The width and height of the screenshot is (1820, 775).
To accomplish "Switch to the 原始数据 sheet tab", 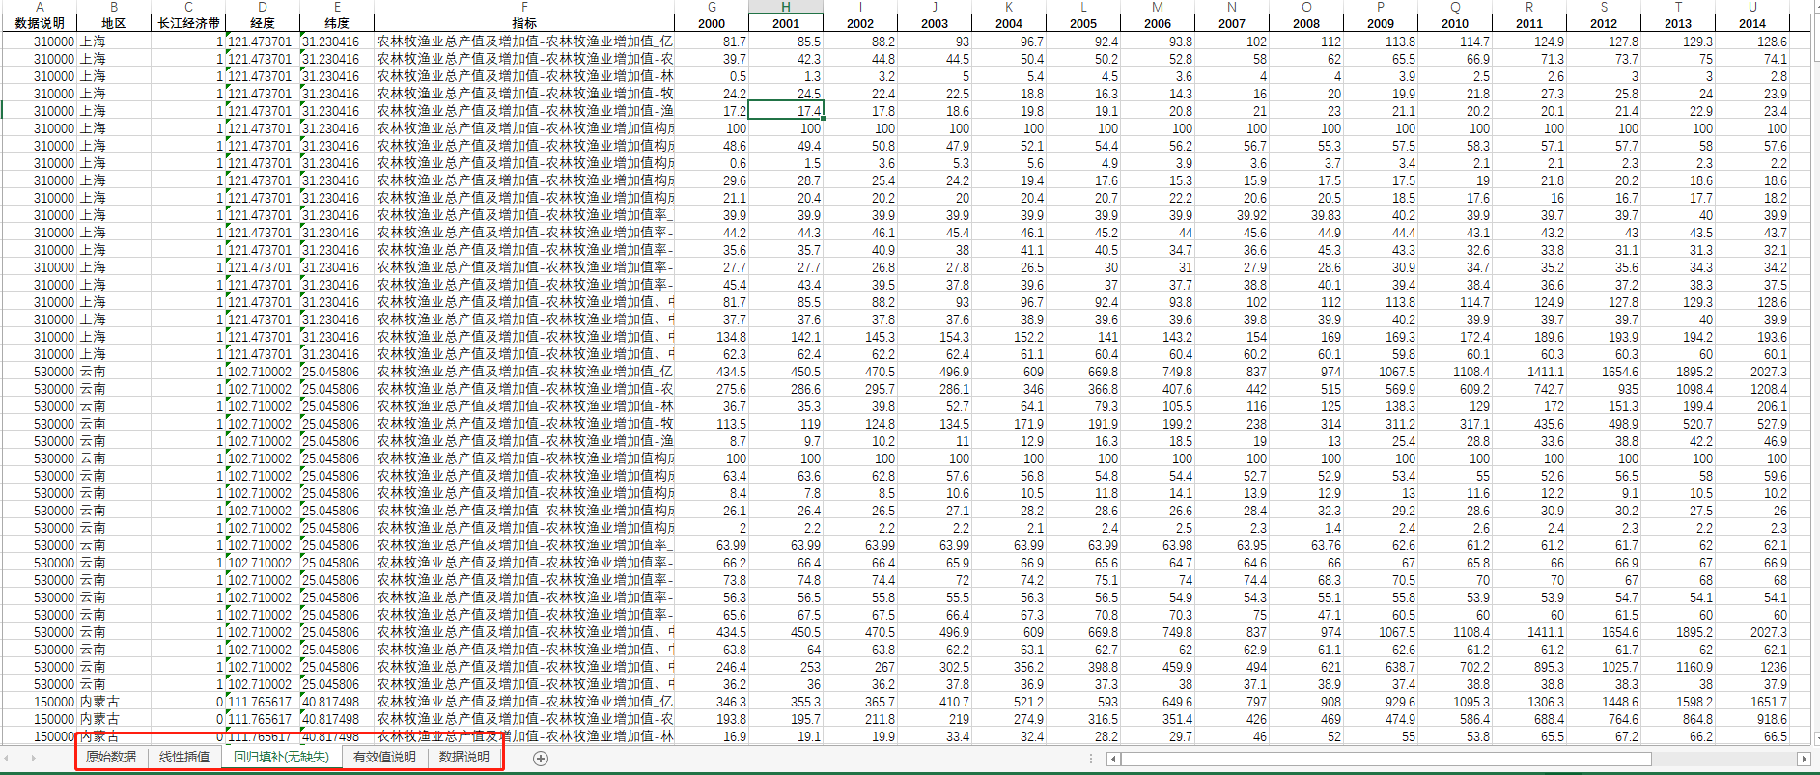I will (x=111, y=757).
